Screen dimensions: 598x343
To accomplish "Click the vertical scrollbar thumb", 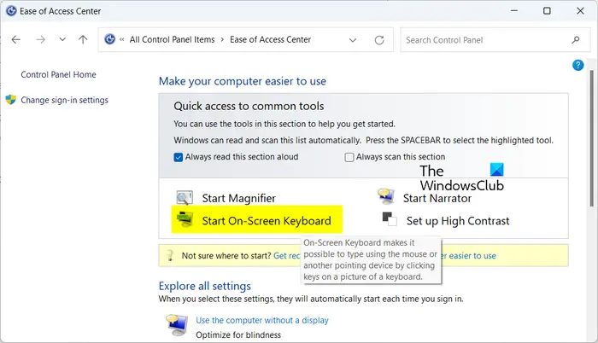I will [591, 138].
